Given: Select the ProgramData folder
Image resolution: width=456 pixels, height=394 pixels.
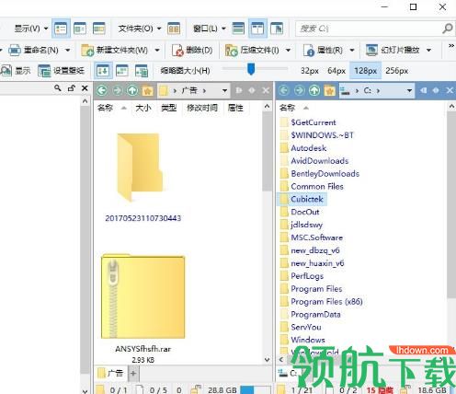Looking at the screenshot, I should pos(311,314).
